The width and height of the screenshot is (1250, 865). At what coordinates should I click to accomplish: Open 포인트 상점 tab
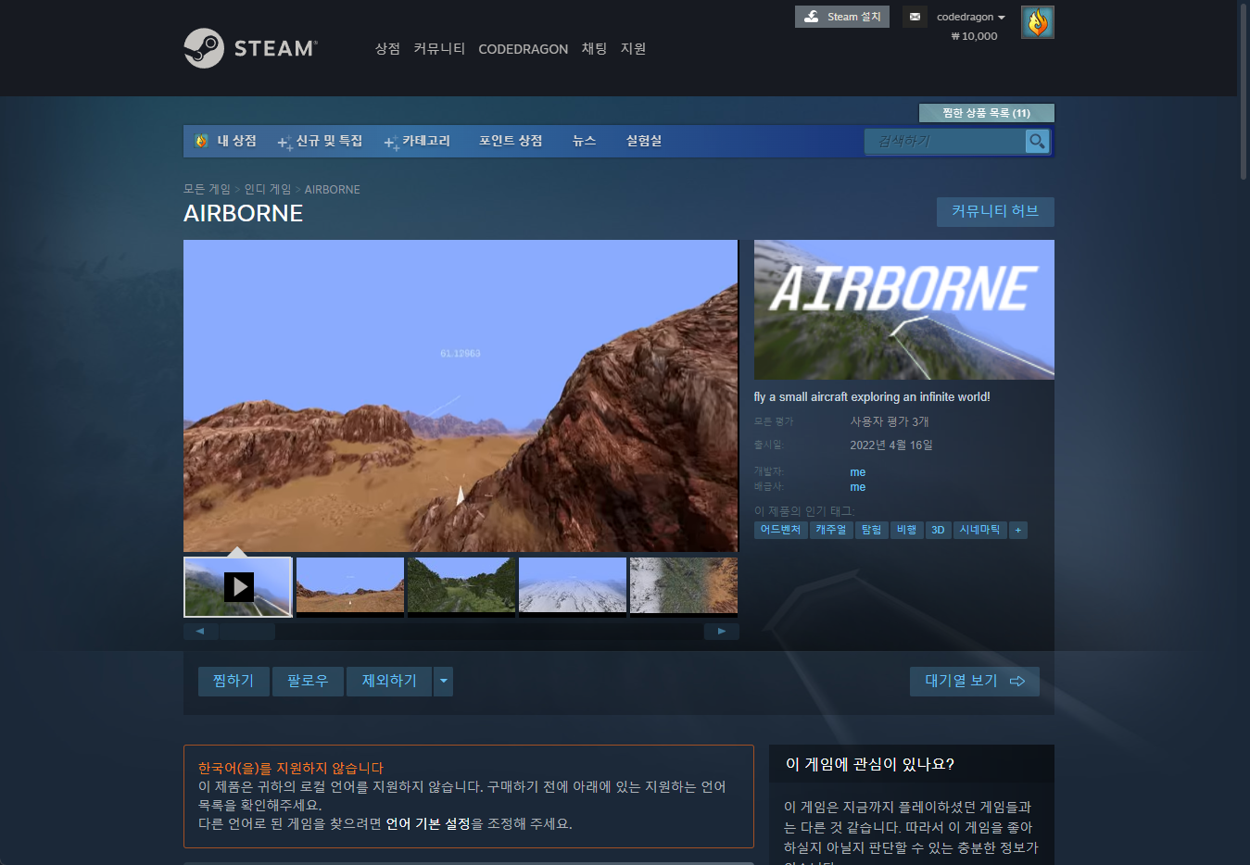tap(511, 141)
